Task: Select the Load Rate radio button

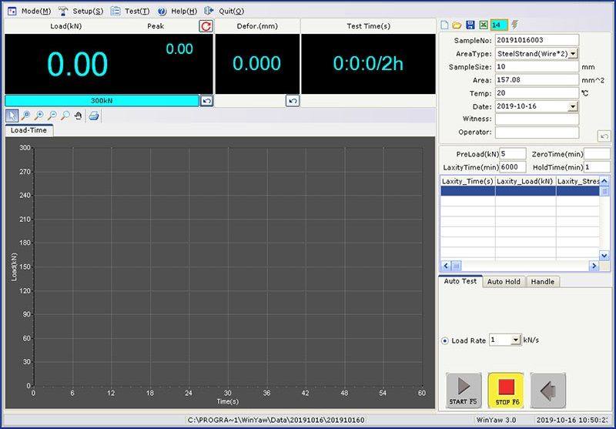Action: [x=445, y=340]
